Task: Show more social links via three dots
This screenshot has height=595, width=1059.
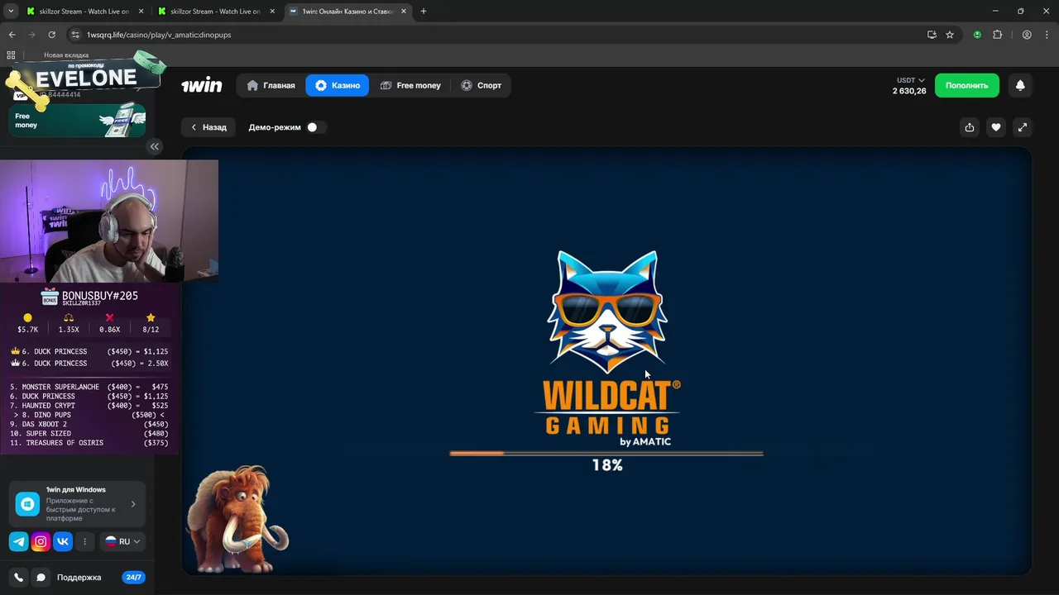Action: pos(84,541)
